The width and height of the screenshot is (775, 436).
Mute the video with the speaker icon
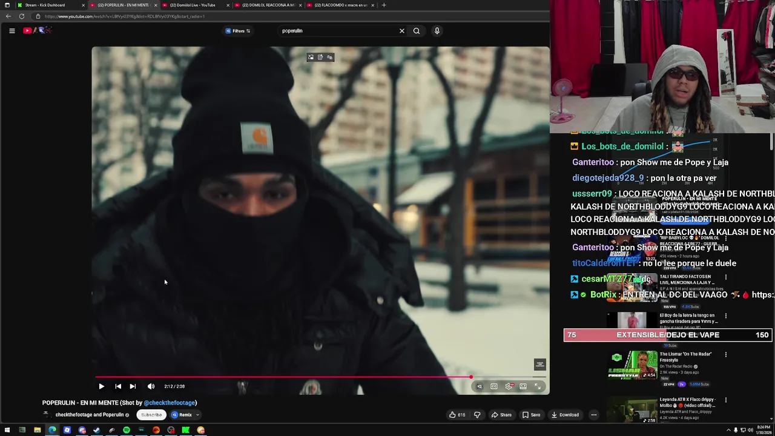coord(151,386)
